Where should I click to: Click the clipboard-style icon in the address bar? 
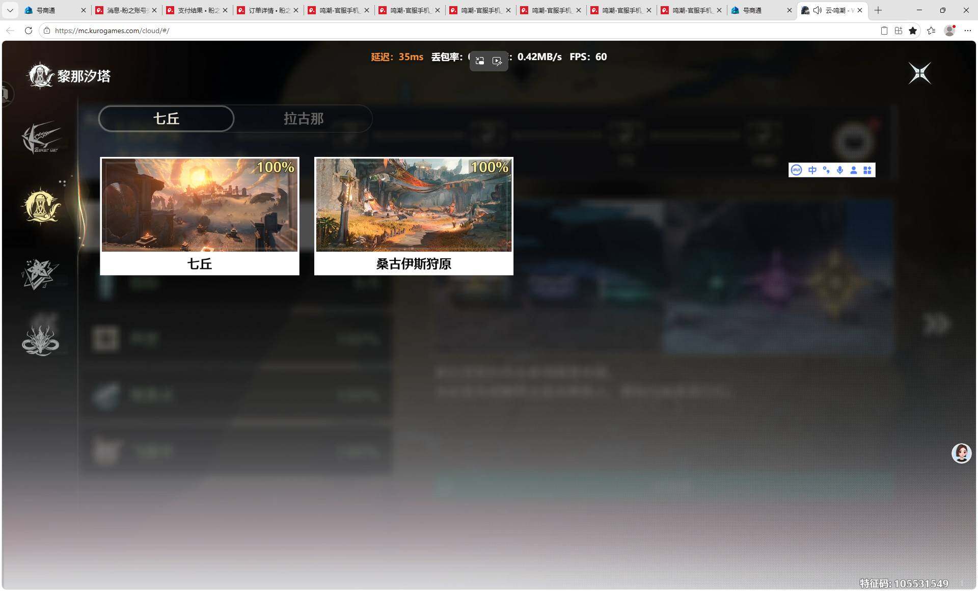point(884,31)
